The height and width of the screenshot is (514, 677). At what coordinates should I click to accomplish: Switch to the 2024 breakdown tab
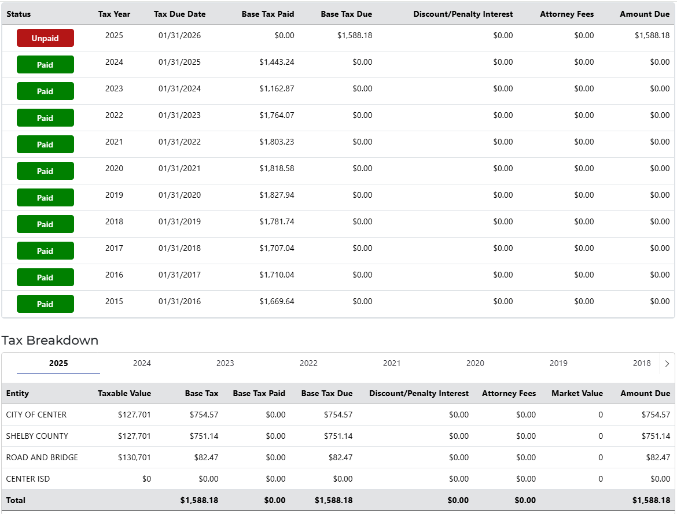pos(142,363)
